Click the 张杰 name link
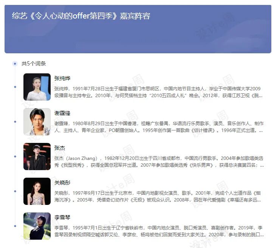Viewport: 274px width, 248px height. click(x=60, y=148)
